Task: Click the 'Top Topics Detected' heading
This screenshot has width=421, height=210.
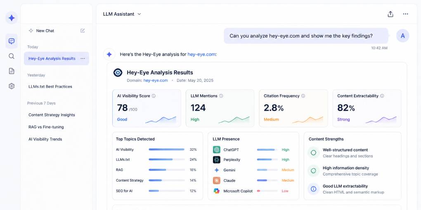Action: 135,139
